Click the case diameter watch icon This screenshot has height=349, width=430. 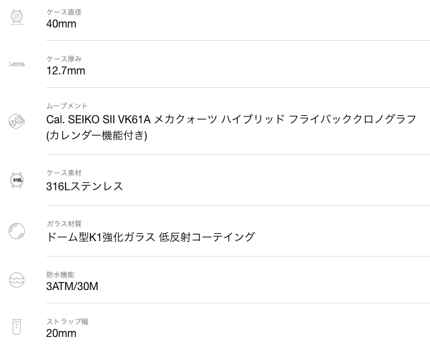(17, 17)
